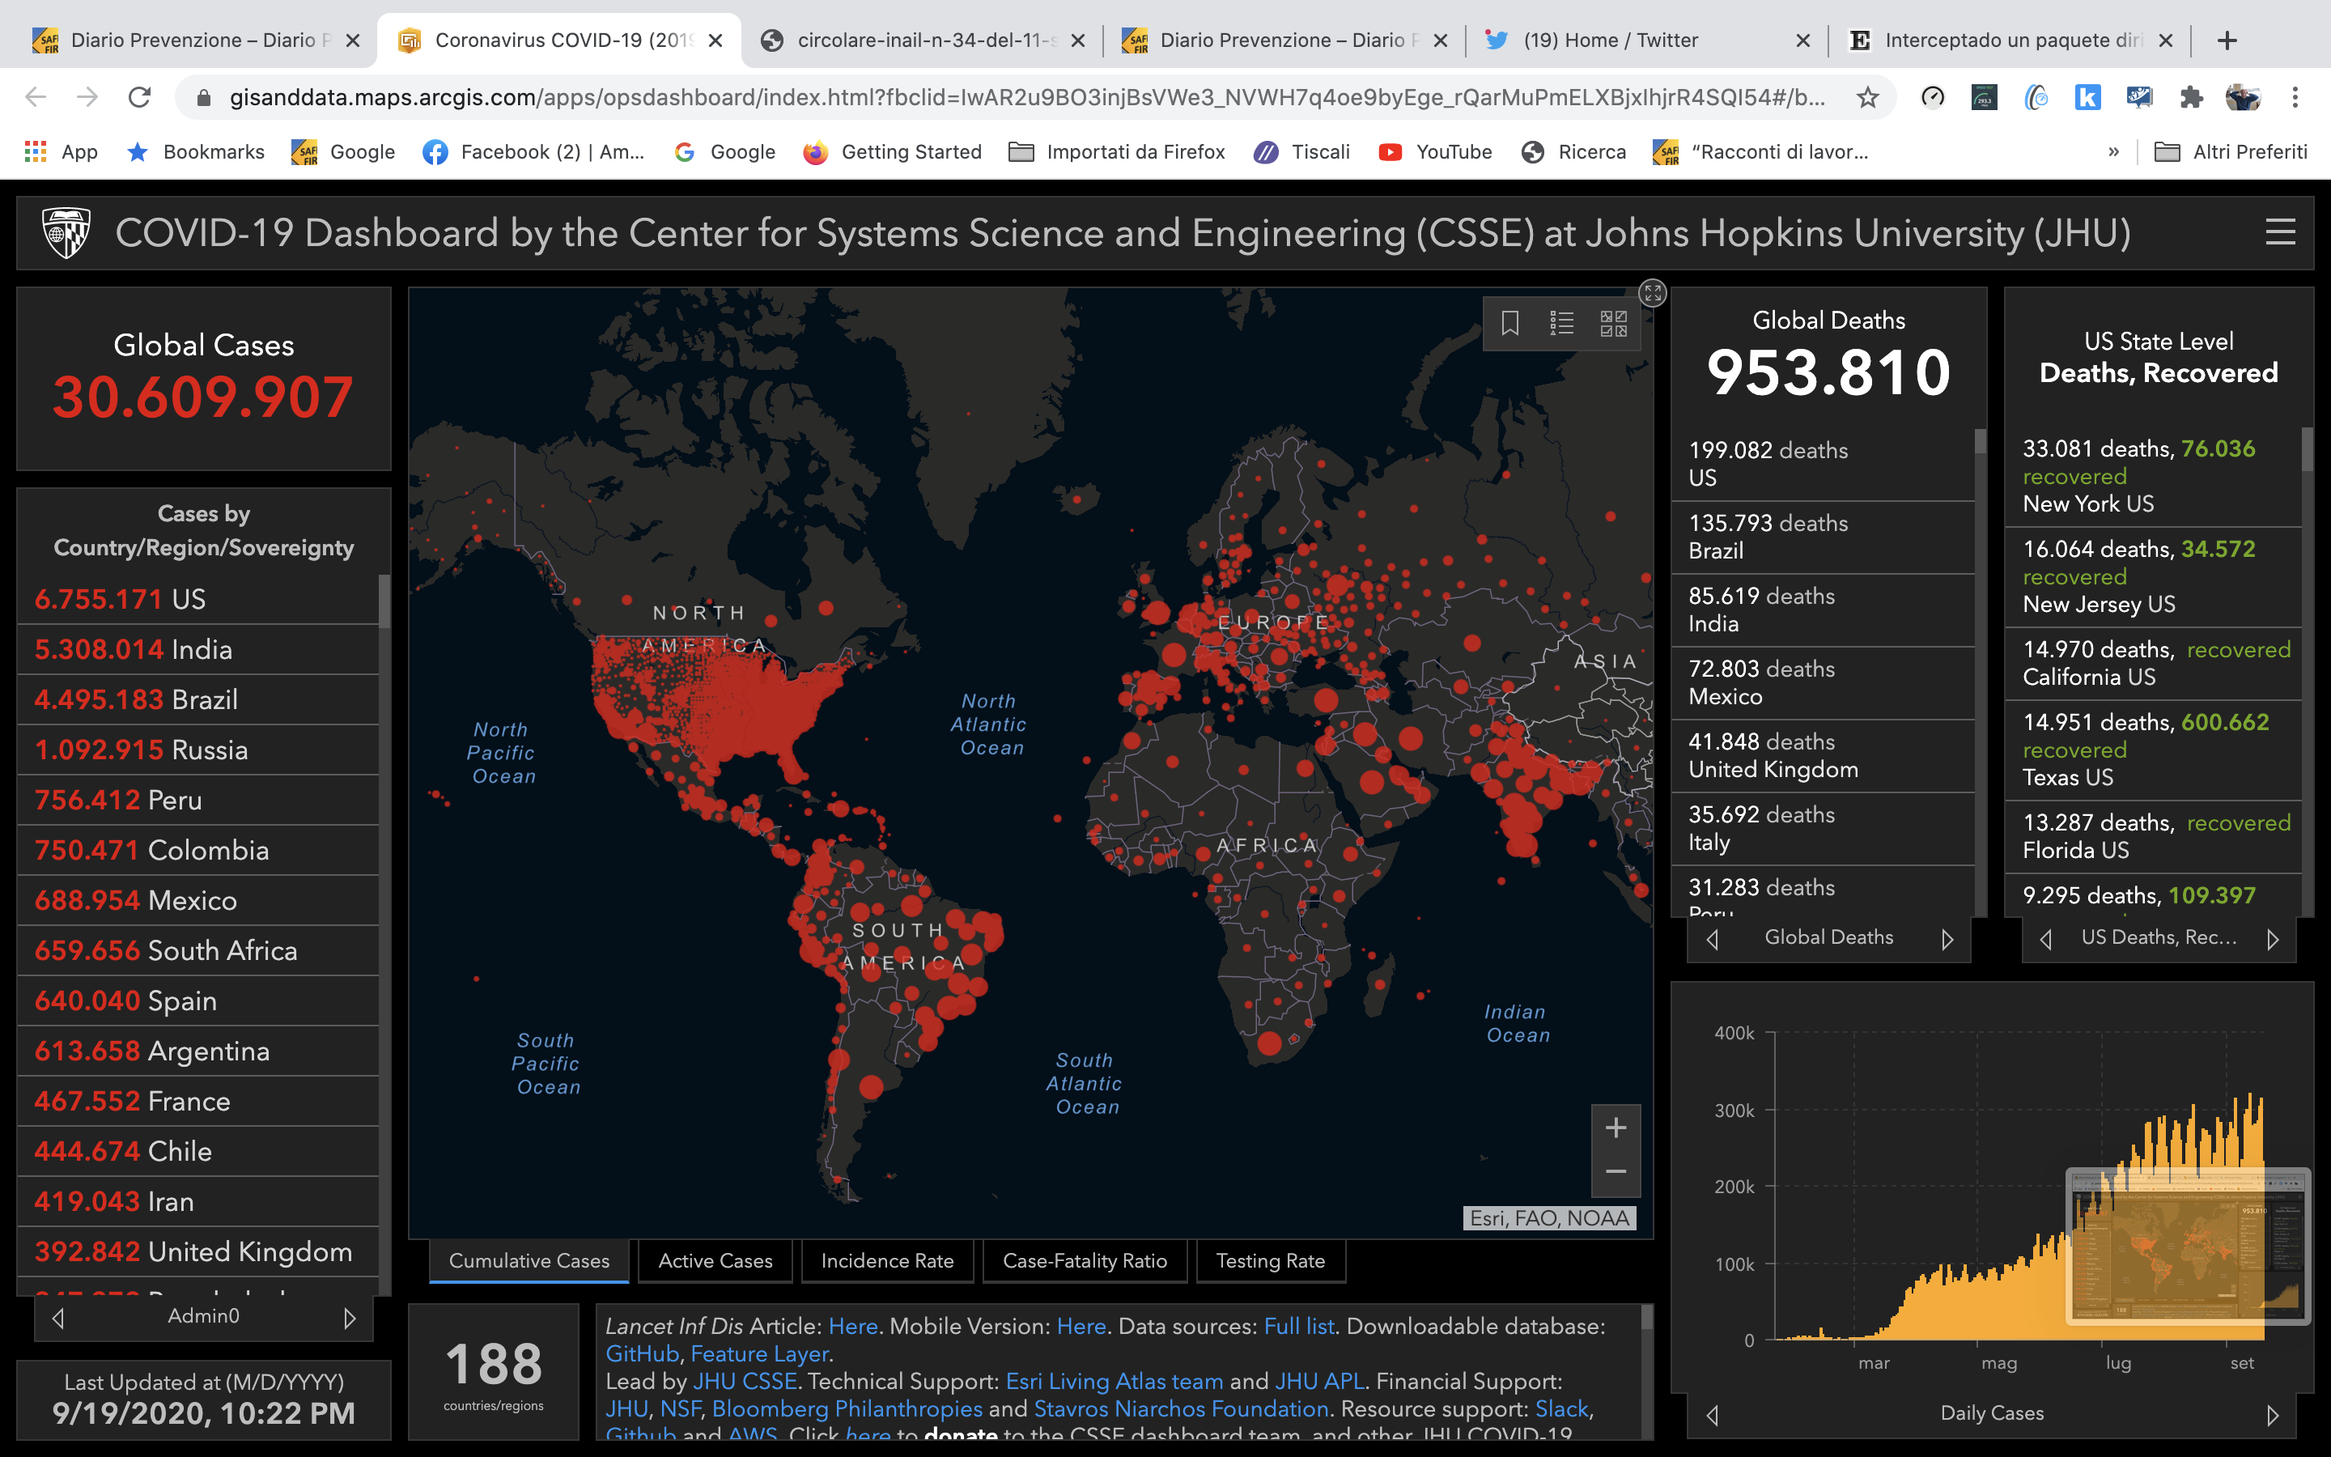
Task: Open the GitHub database link
Action: click(x=642, y=1354)
